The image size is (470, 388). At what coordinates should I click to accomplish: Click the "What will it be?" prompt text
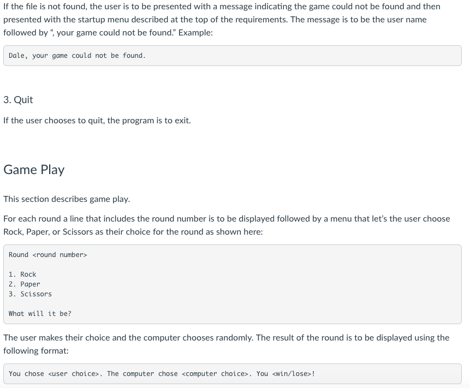pos(40,314)
